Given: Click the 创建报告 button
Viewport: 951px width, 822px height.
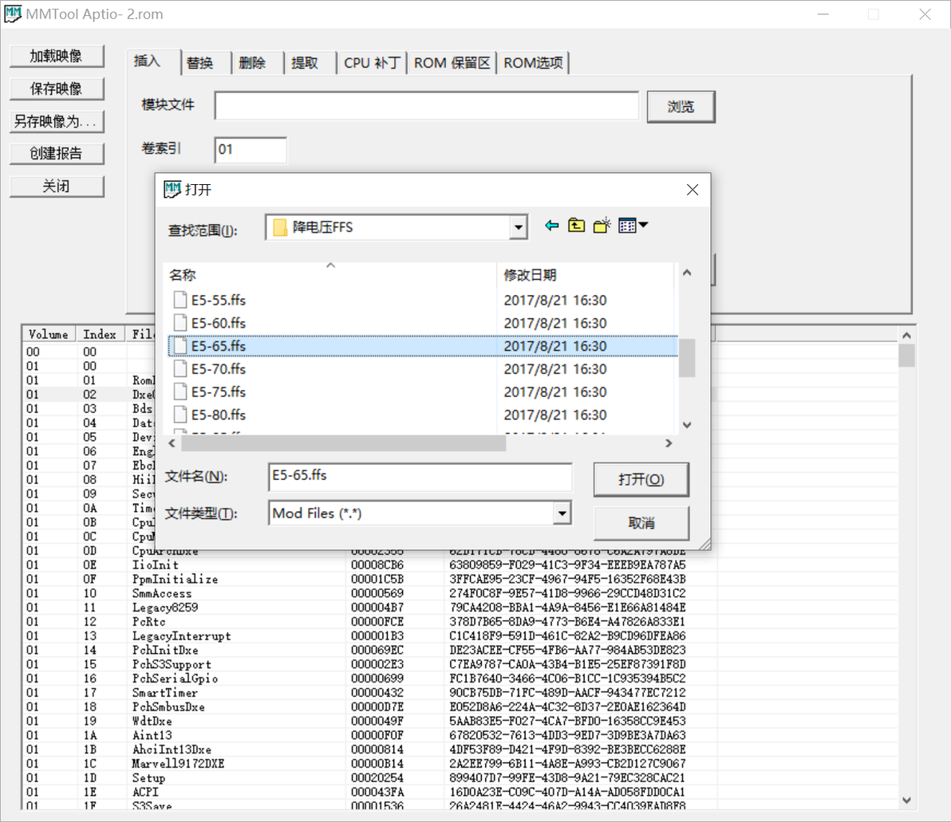Looking at the screenshot, I should tap(57, 154).
